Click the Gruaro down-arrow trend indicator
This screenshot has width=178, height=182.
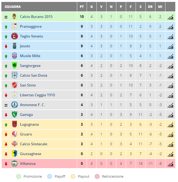point(6,134)
